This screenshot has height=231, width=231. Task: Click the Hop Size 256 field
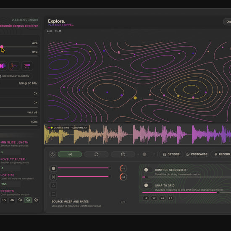point(10,184)
